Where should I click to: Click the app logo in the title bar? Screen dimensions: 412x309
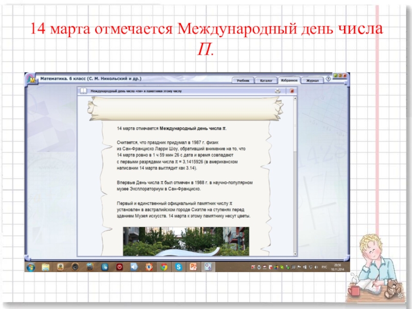pyautogui.click(x=32, y=79)
